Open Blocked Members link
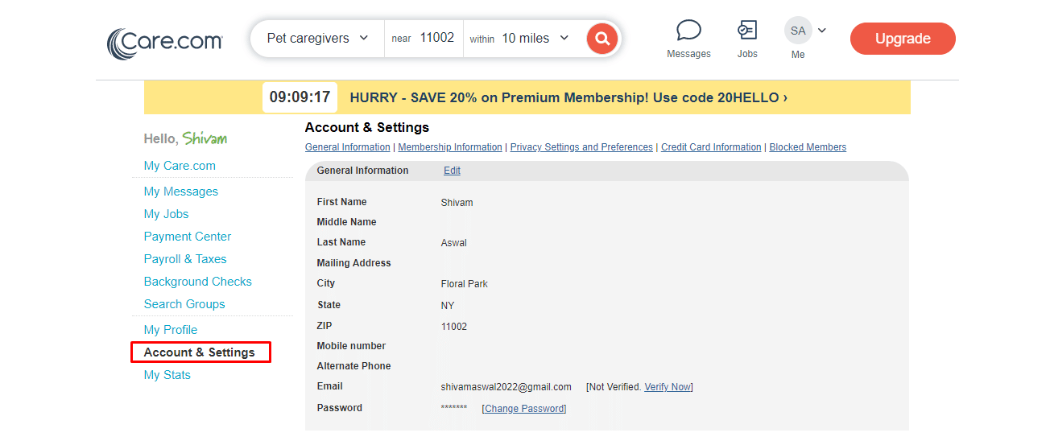 click(x=808, y=147)
